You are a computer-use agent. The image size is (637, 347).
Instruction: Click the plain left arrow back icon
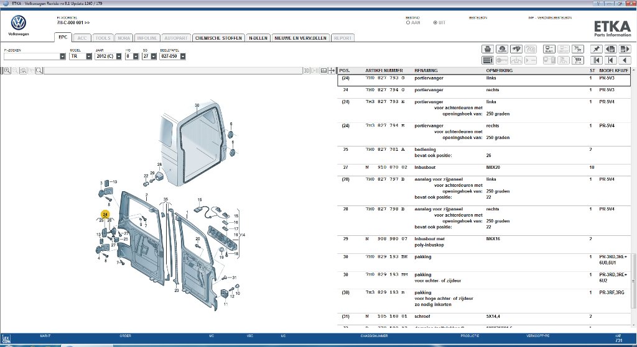[625, 60]
